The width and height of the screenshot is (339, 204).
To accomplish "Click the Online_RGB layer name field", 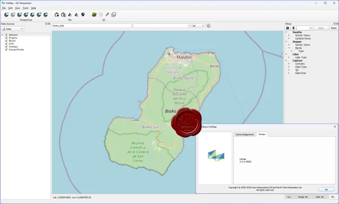I will pos(92,25).
